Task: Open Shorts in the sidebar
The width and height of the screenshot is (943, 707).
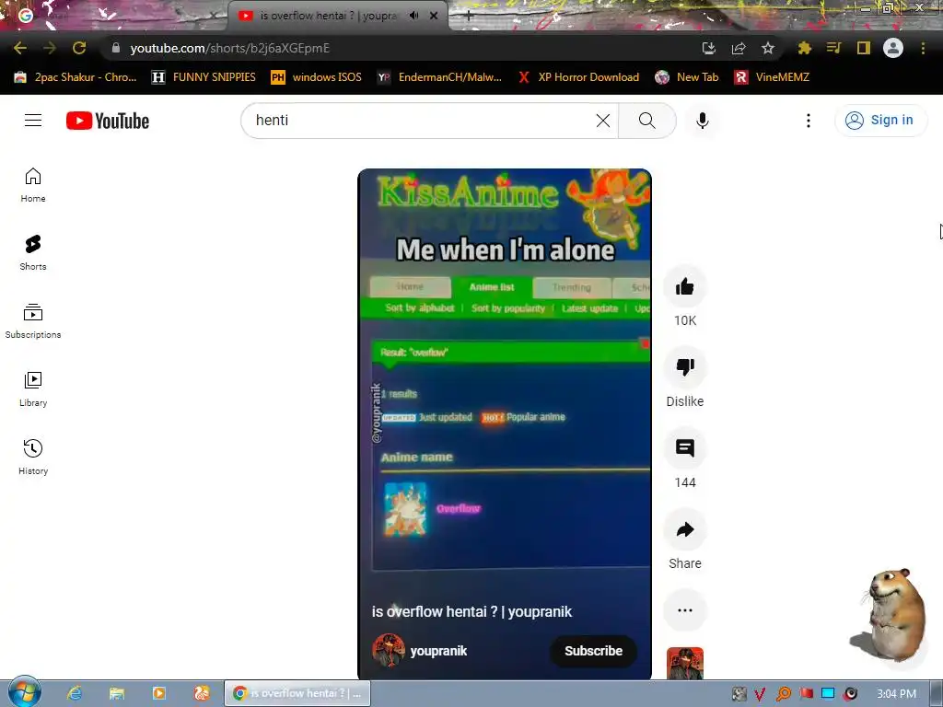Action: coord(33,253)
